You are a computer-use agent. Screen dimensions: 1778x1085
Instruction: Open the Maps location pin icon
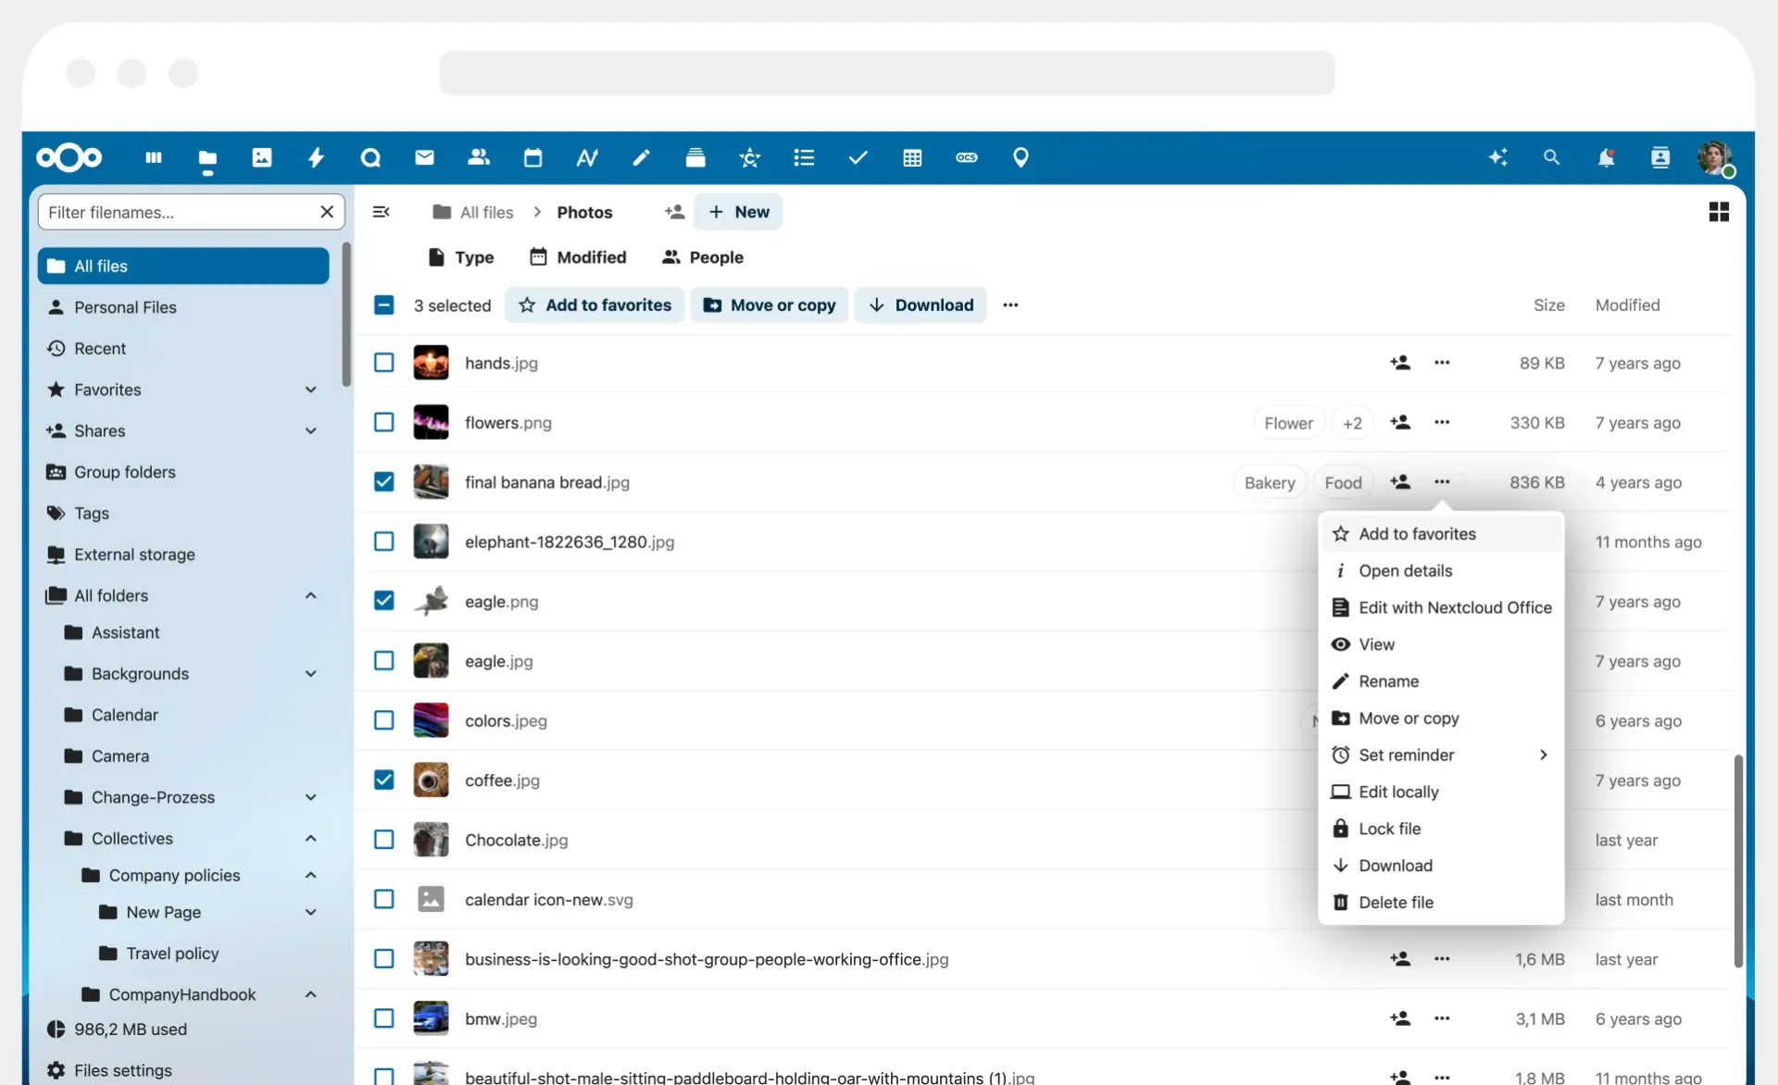click(1020, 157)
